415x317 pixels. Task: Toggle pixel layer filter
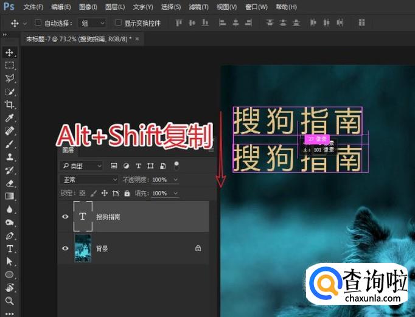click(x=114, y=166)
